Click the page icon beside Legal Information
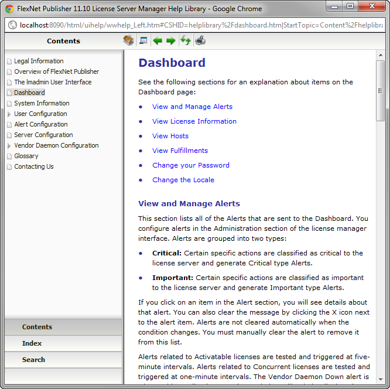Viewport: 390px width, 389px height. click(x=9, y=62)
